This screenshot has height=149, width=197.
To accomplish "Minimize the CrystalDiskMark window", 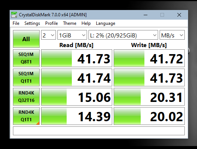I will click(x=146, y=15).
